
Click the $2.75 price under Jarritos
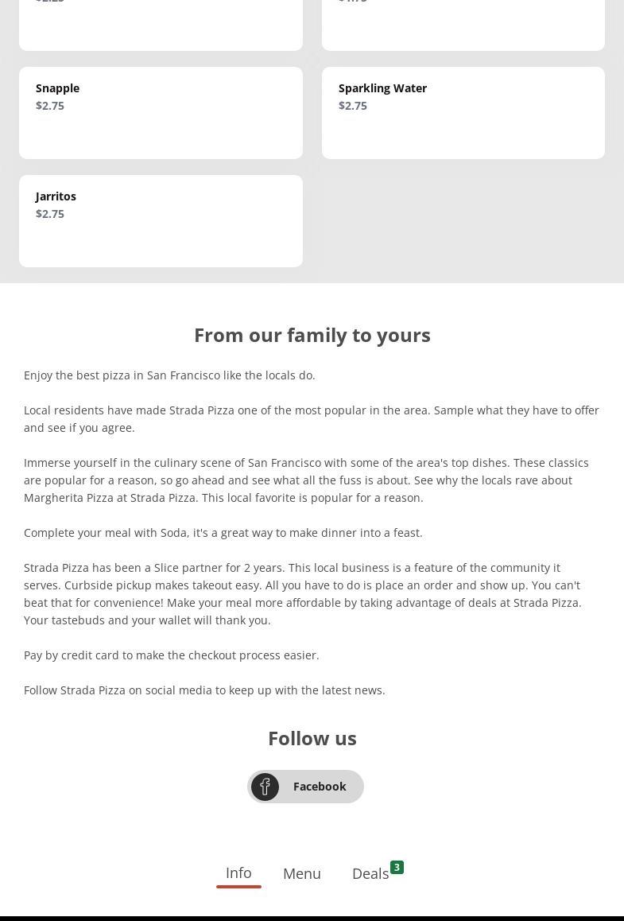pos(50,214)
